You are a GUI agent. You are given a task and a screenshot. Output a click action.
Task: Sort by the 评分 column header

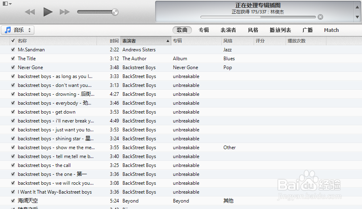(x=269, y=41)
